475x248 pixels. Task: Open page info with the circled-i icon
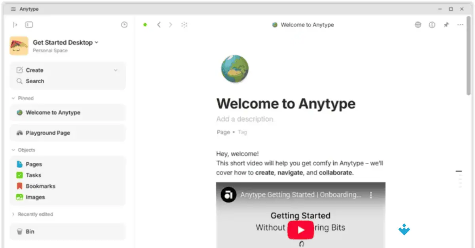[432, 24]
